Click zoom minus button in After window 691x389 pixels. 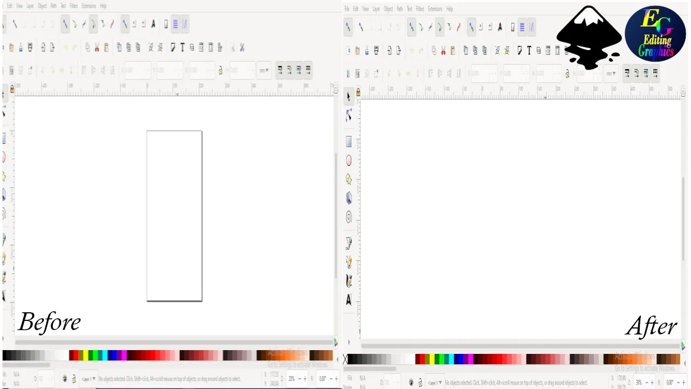pos(646,383)
